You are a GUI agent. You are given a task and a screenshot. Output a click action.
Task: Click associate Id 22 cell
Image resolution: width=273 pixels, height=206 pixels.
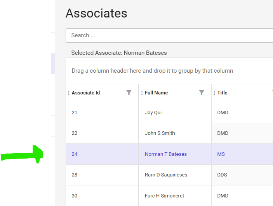(x=75, y=133)
